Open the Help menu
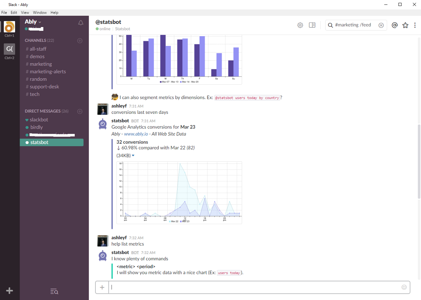The width and height of the screenshot is (421, 300). 54,12
